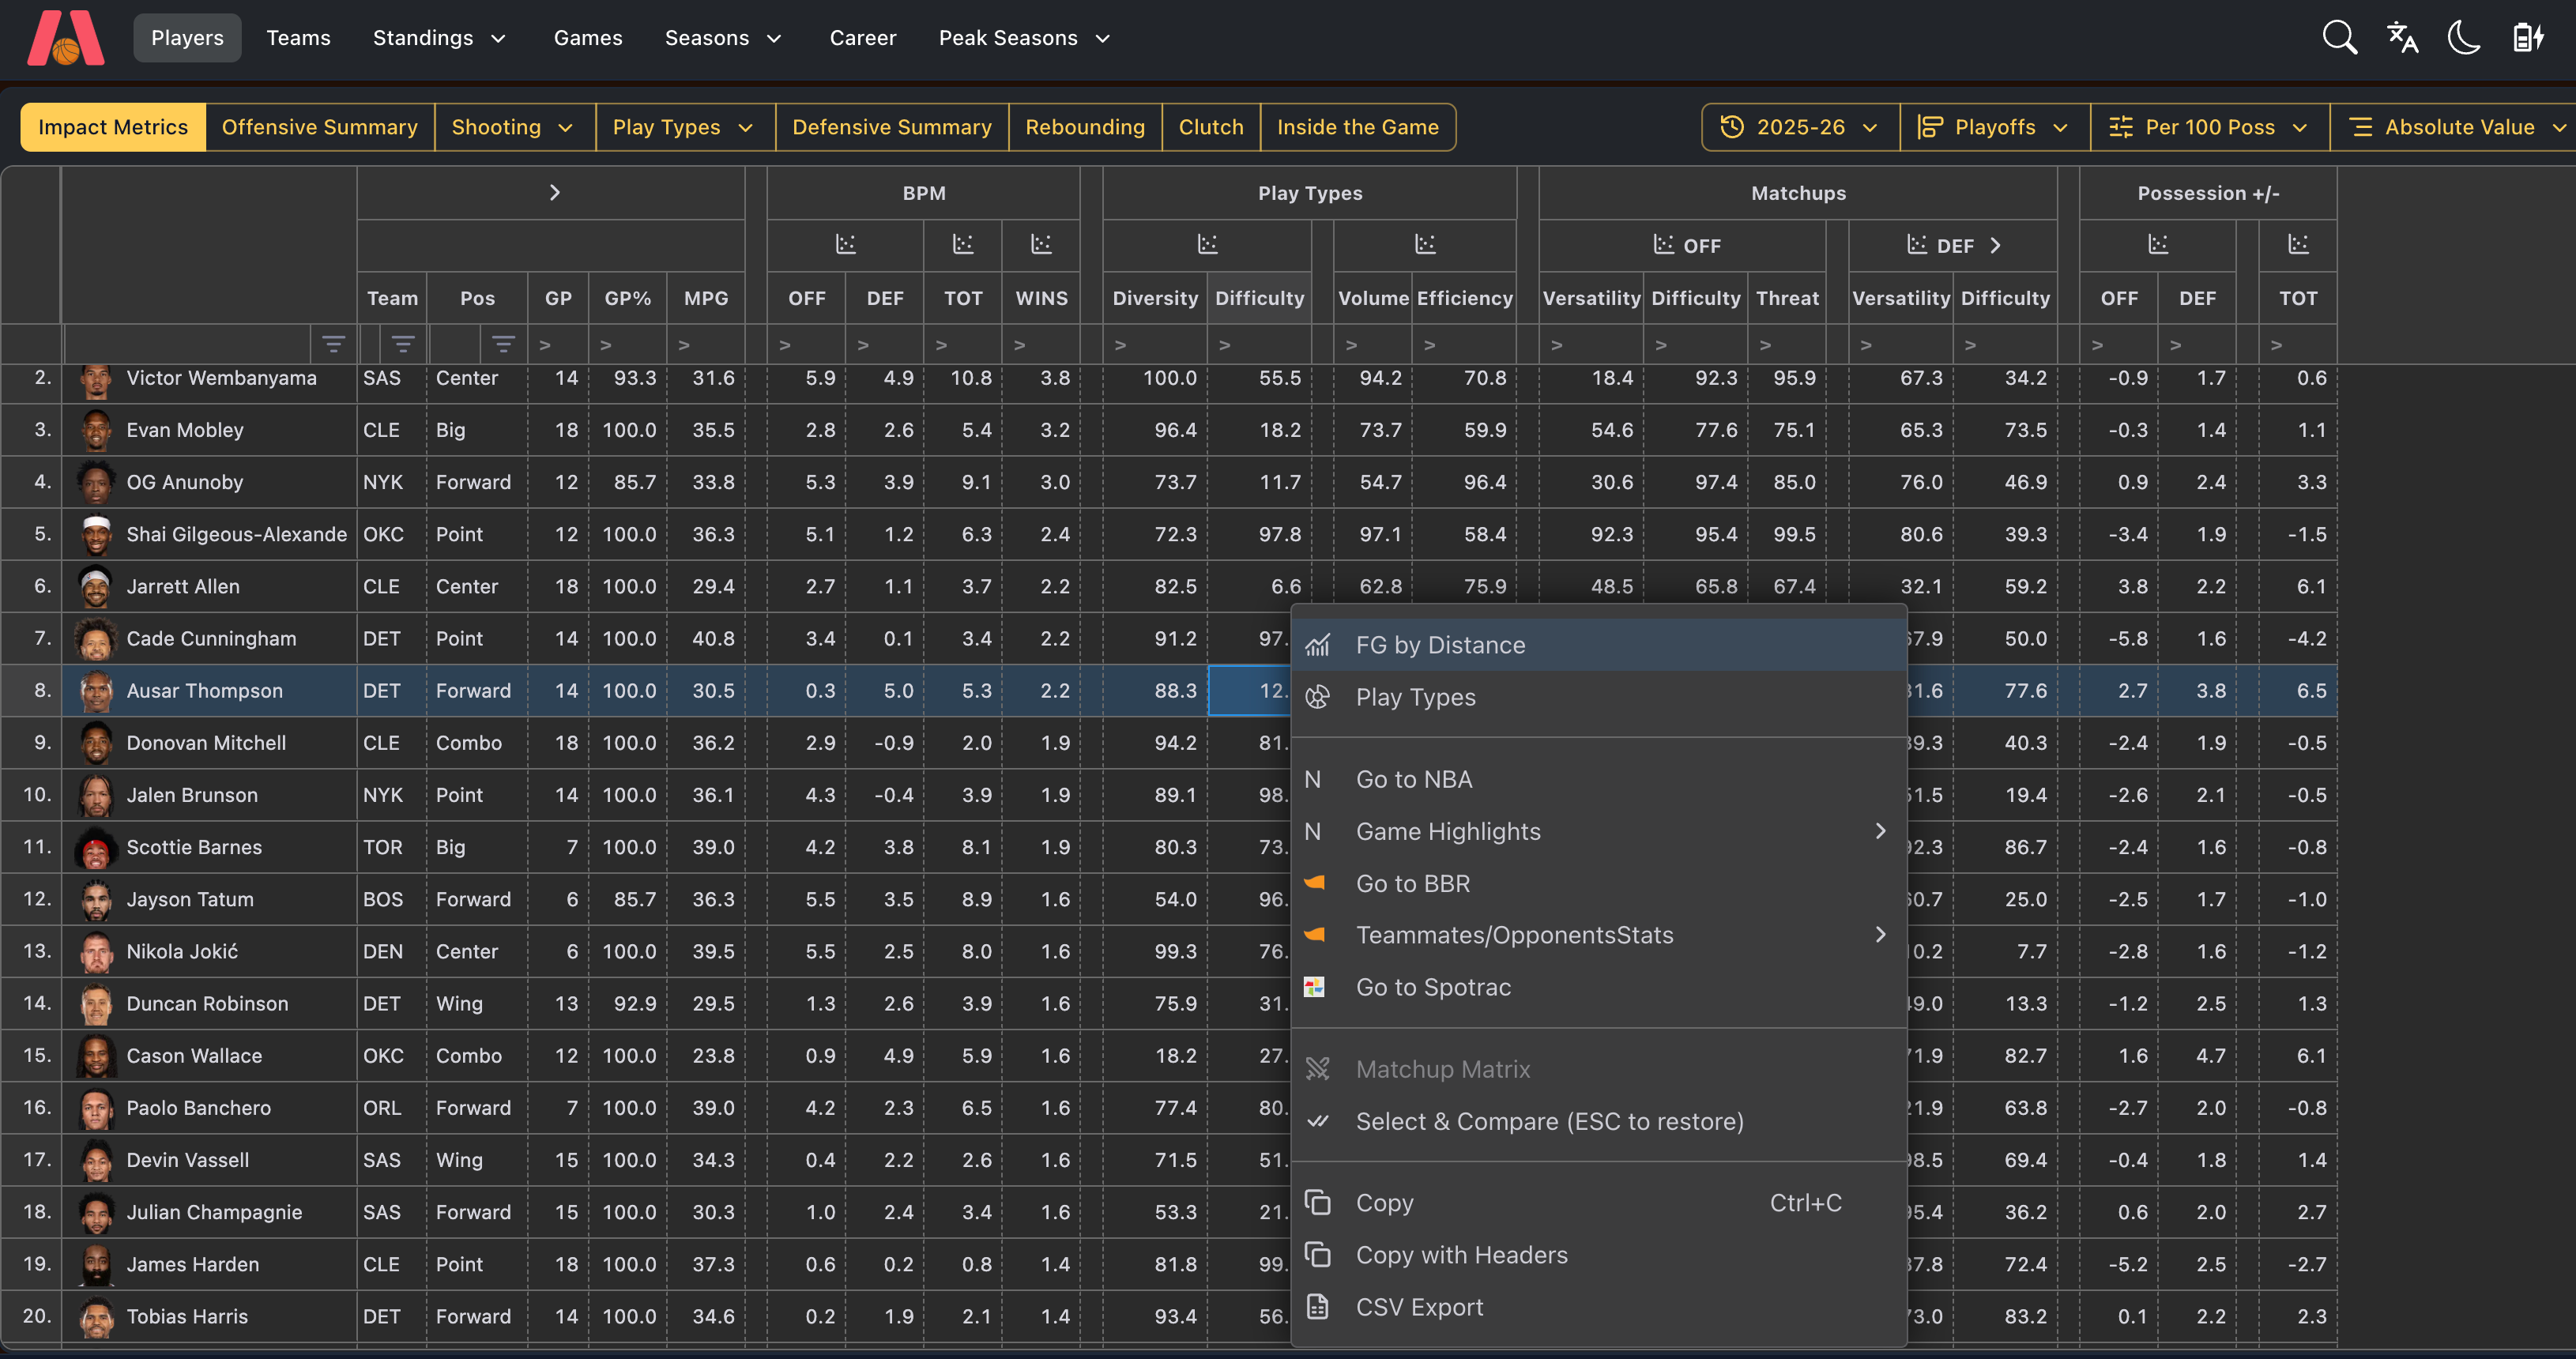Click the Copy icon in context menu
The image size is (2576, 1359).
[1318, 1202]
